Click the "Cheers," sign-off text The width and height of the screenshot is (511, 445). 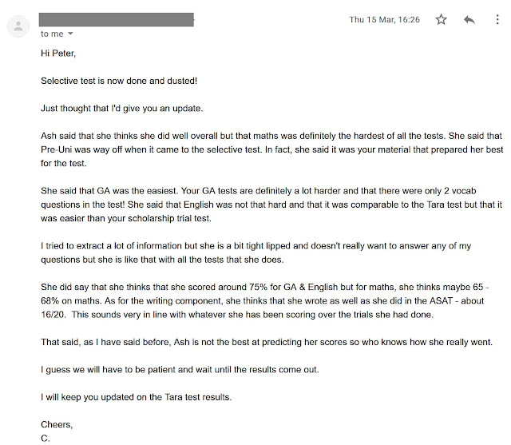coord(57,423)
